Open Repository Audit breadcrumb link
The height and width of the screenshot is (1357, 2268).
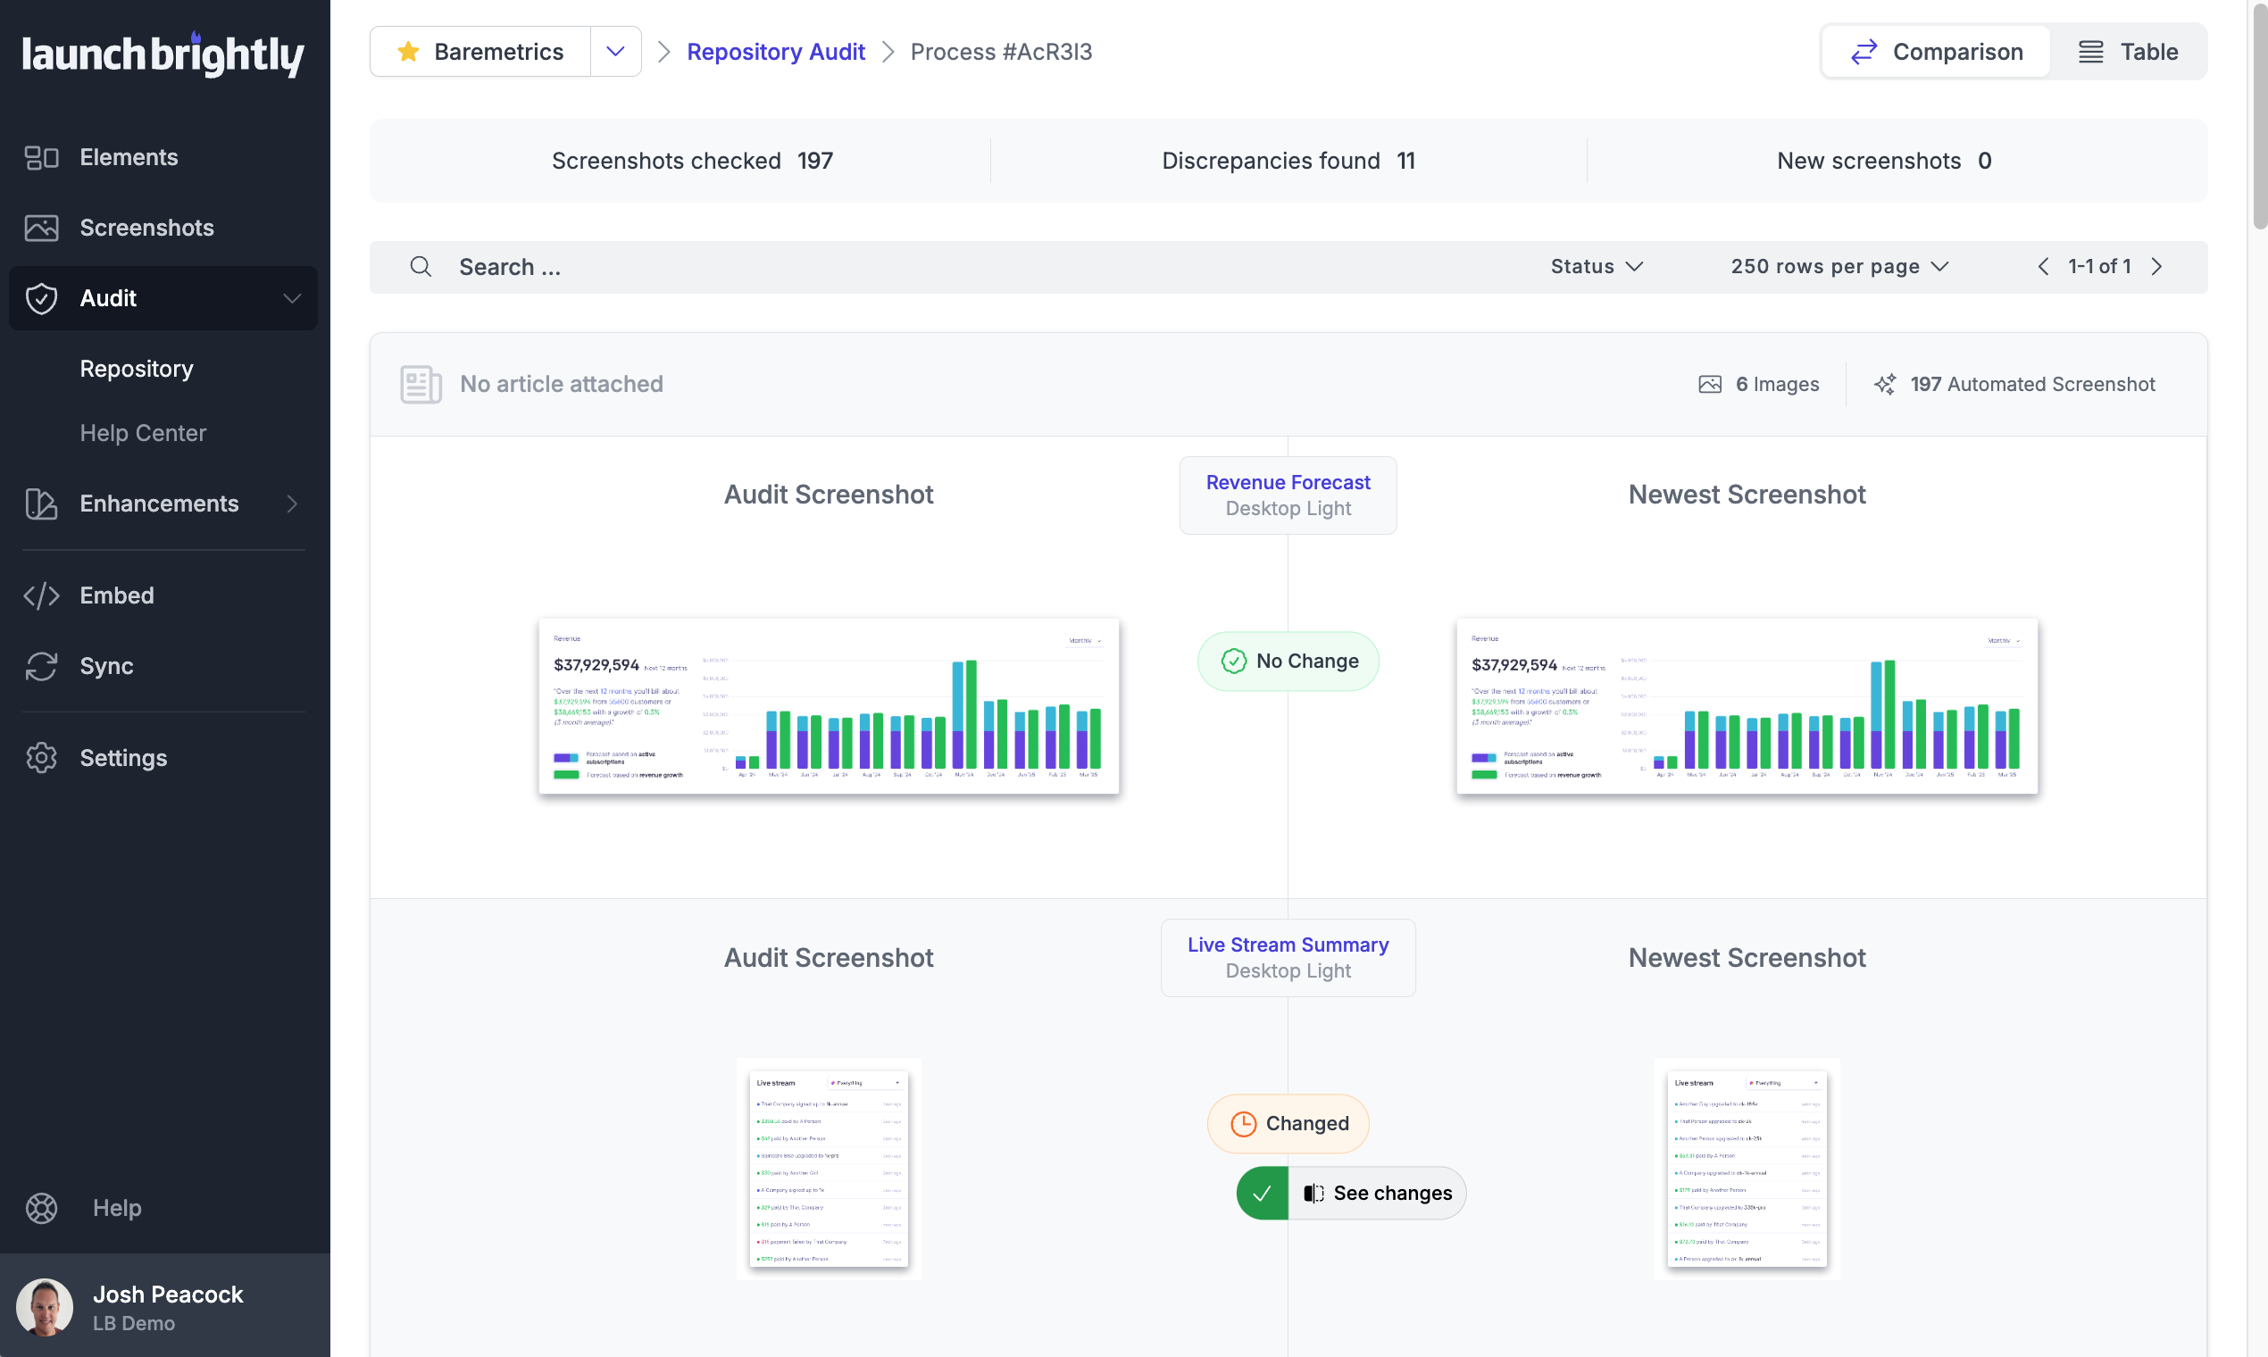776,52
